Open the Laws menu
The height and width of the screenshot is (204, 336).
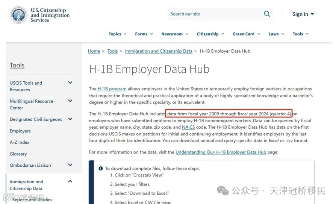(x=276, y=34)
